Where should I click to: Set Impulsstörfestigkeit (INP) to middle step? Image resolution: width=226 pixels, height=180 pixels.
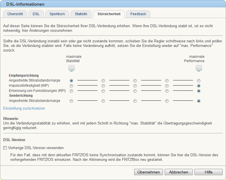[x=135, y=86]
